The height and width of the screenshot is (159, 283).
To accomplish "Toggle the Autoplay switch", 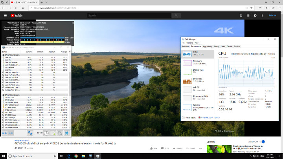I will pos(263,142).
